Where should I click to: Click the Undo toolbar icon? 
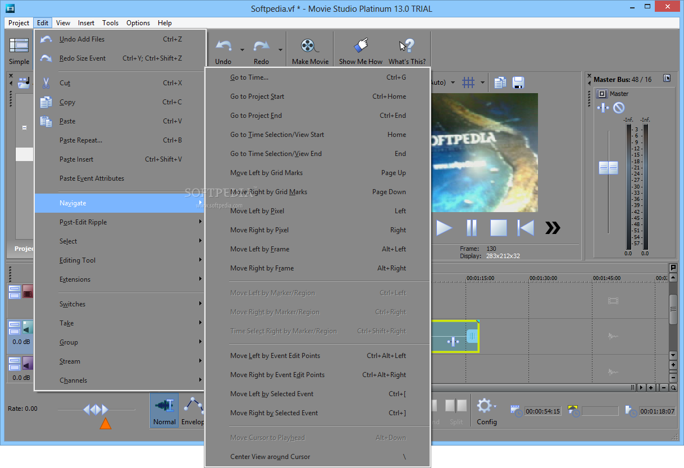pyautogui.click(x=224, y=46)
